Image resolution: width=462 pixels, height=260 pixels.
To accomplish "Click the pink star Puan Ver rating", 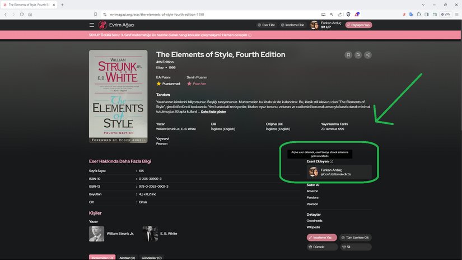I will pos(189,83).
